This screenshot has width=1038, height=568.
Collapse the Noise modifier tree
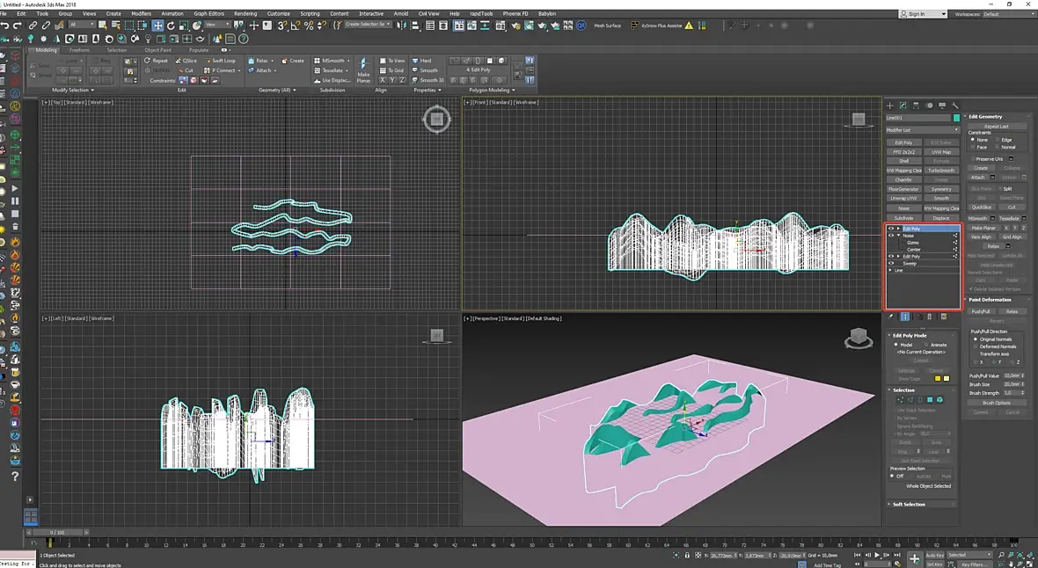click(898, 236)
